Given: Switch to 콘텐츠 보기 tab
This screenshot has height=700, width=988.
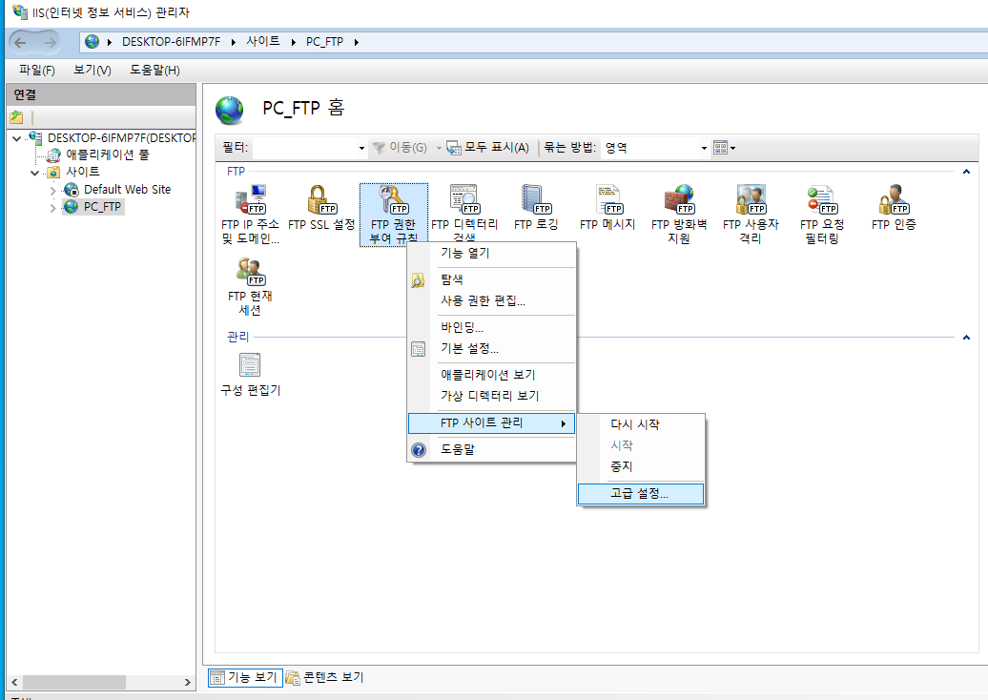Looking at the screenshot, I should (x=326, y=677).
